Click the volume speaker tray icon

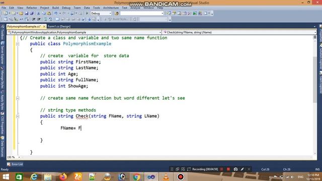[292, 177]
